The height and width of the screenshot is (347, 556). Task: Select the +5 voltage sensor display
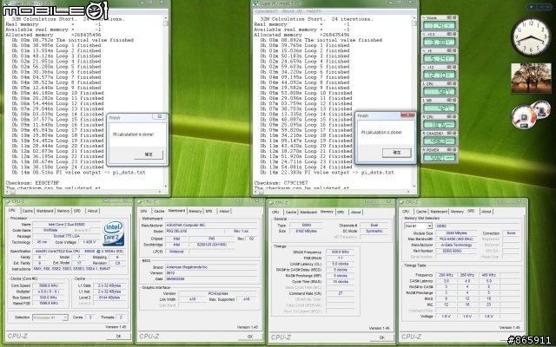(x=439, y=58)
